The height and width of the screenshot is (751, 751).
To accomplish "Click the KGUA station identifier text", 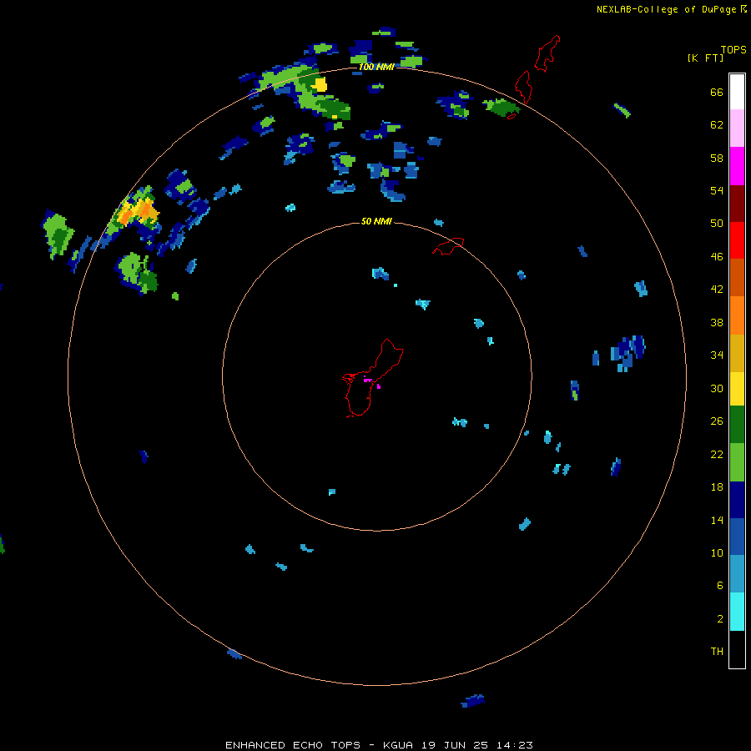I will [399, 745].
